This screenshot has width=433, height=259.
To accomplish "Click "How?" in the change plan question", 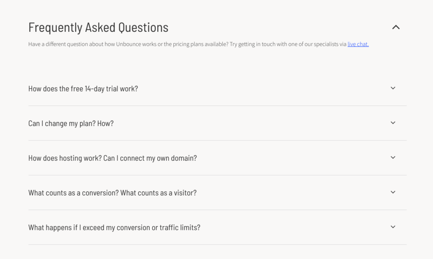I will pyautogui.click(x=105, y=124).
